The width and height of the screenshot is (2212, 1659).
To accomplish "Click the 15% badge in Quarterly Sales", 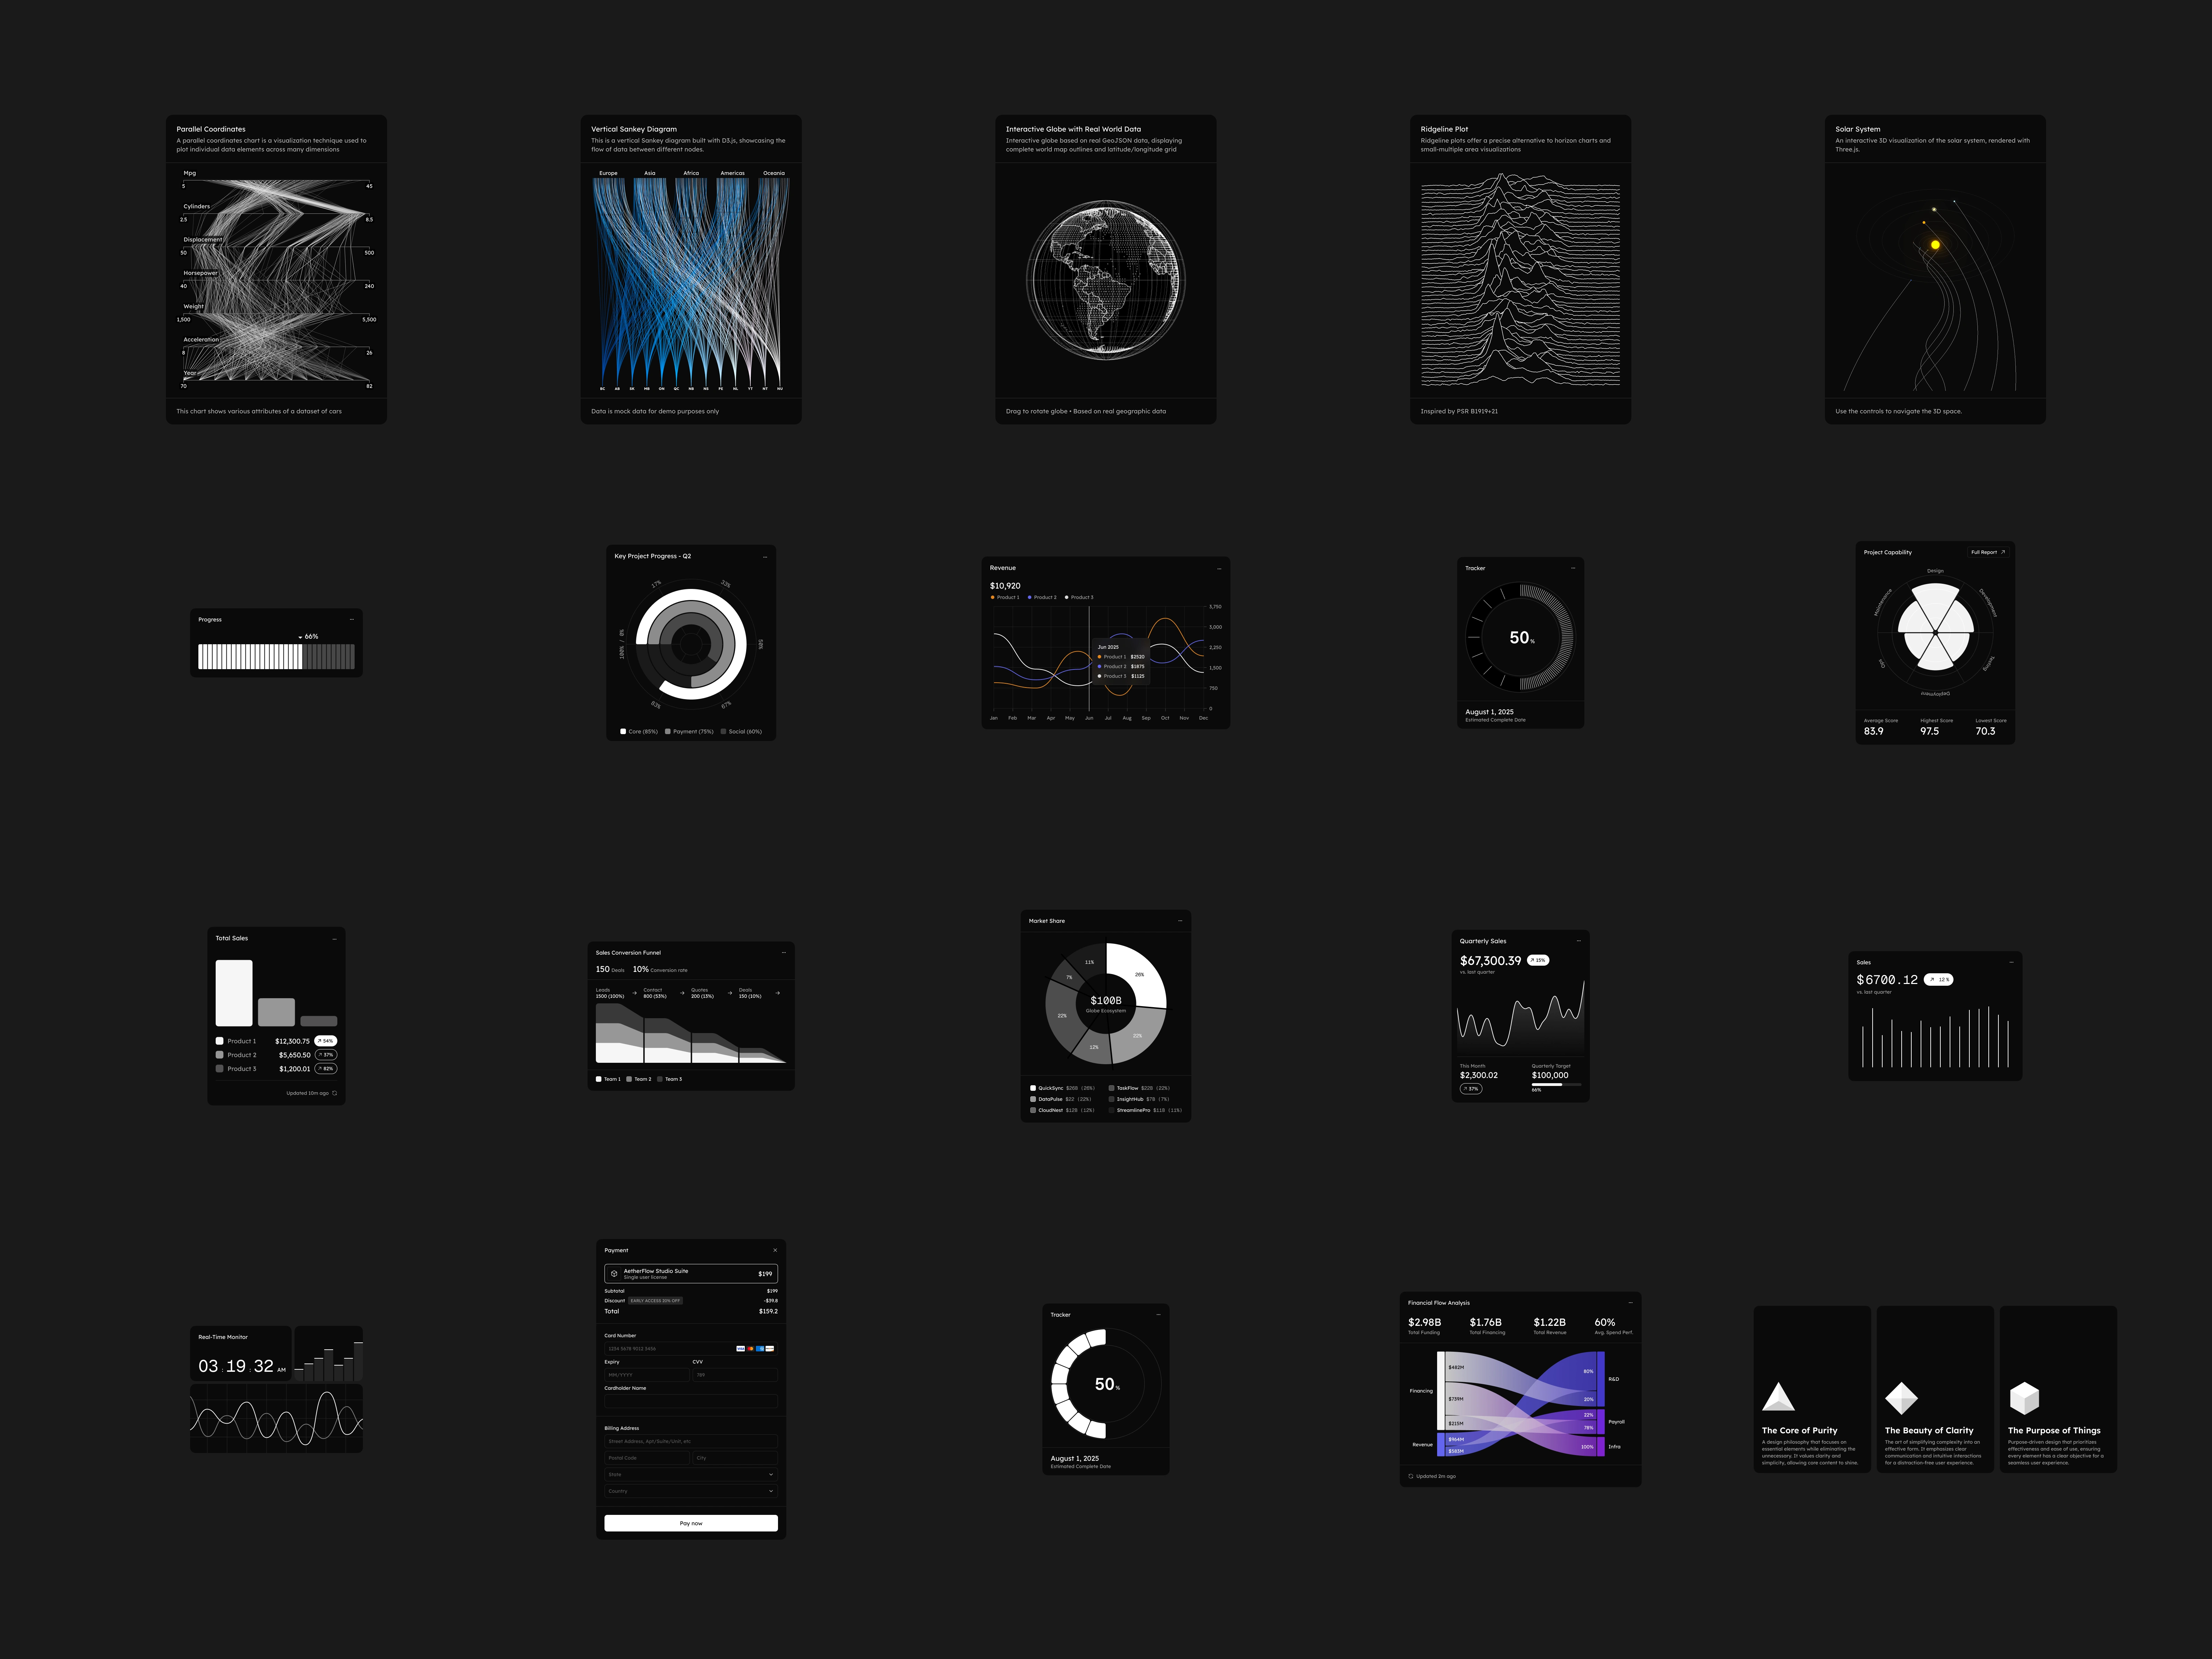I will [x=1538, y=960].
